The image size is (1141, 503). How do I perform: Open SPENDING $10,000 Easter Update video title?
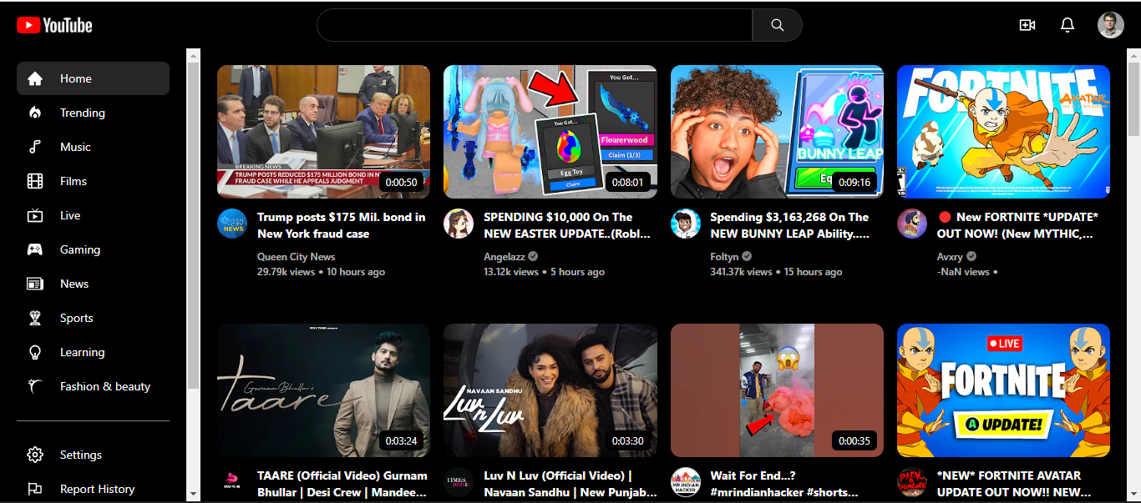pos(569,225)
